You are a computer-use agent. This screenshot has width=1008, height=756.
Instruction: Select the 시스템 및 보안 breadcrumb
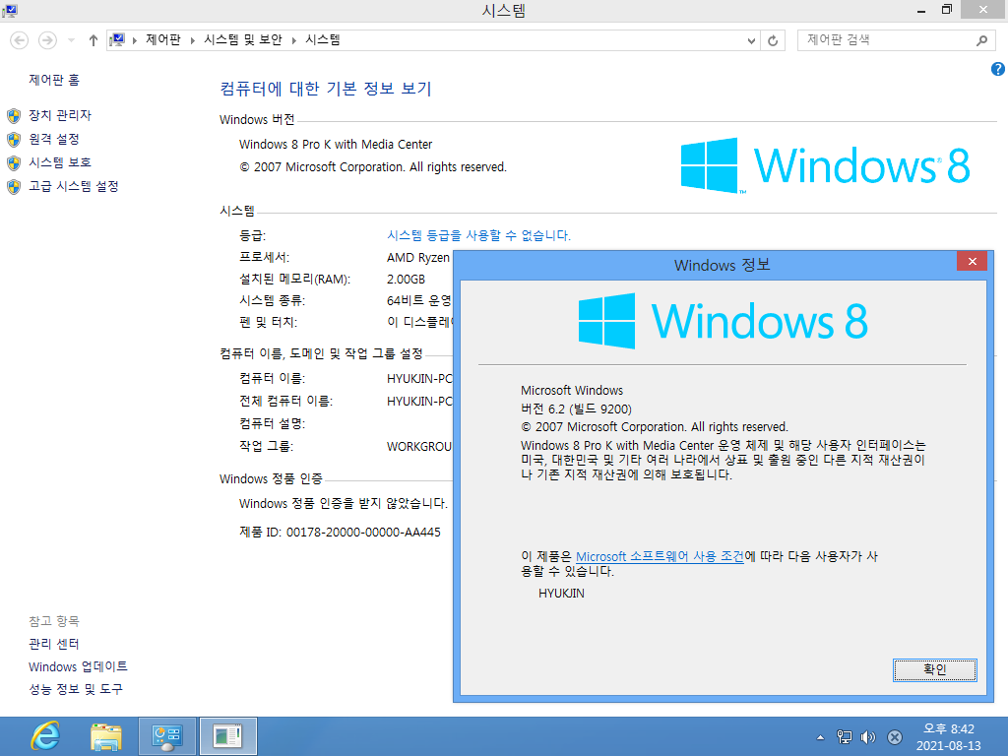click(x=243, y=39)
